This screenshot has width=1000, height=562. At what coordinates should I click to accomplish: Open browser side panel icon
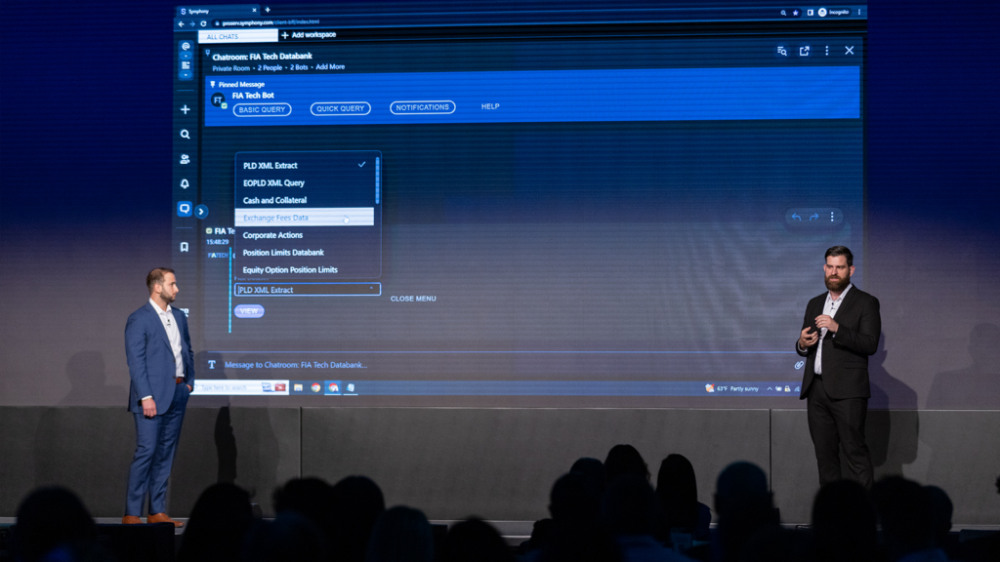[x=810, y=13]
